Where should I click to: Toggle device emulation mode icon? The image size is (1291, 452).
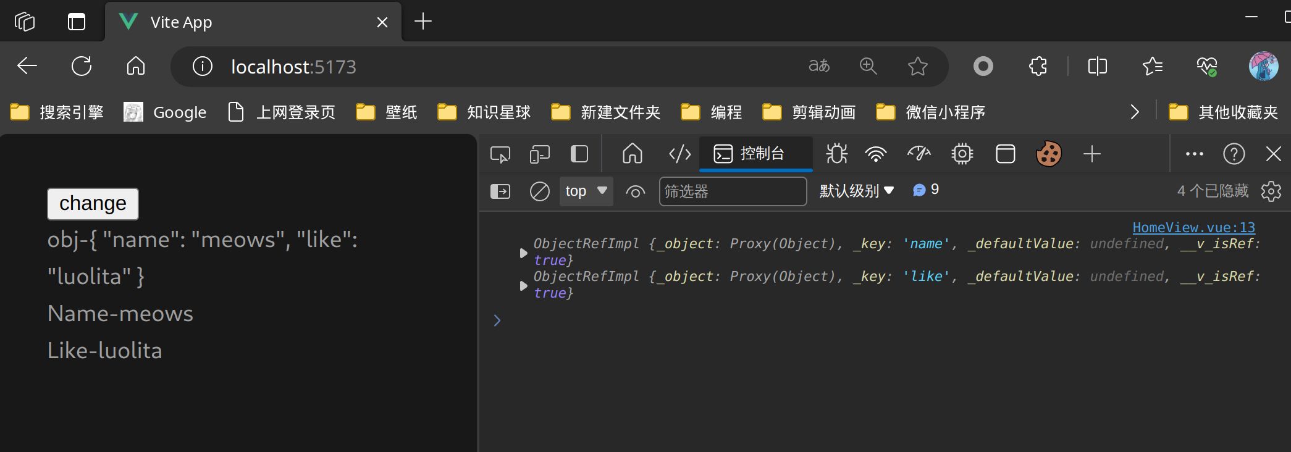click(x=539, y=154)
